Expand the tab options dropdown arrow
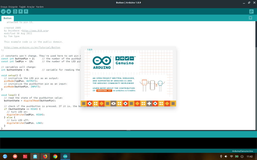 pyautogui.click(x=250, y=18)
